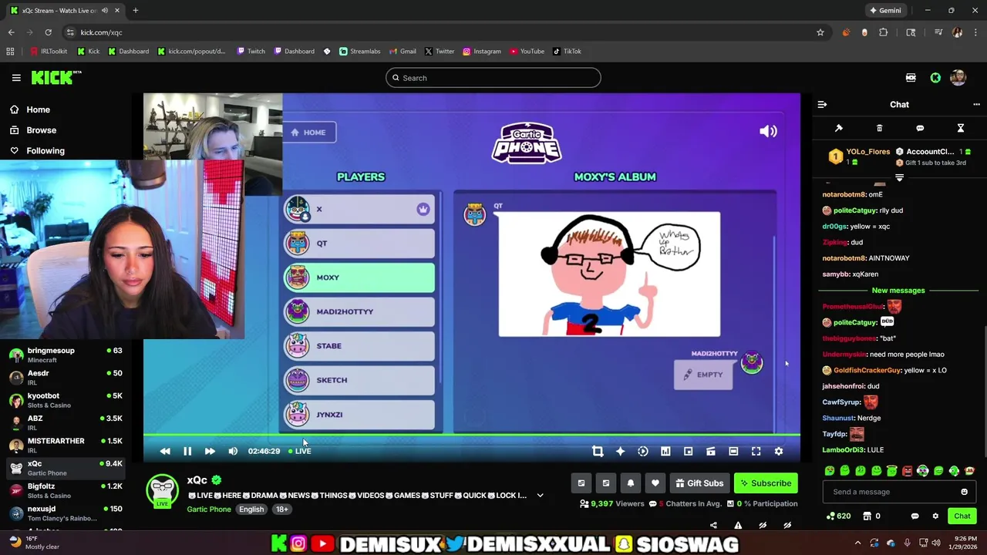
Task: Open Browse in sidebar
Action: [x=41, y=130]
